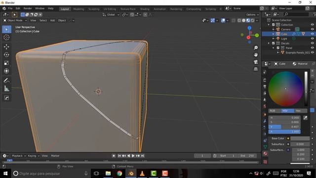The height and width of the screenshot is (178, 316).
Task: Click the Zoom viewport magnifier icon
Action: [256, 48]
